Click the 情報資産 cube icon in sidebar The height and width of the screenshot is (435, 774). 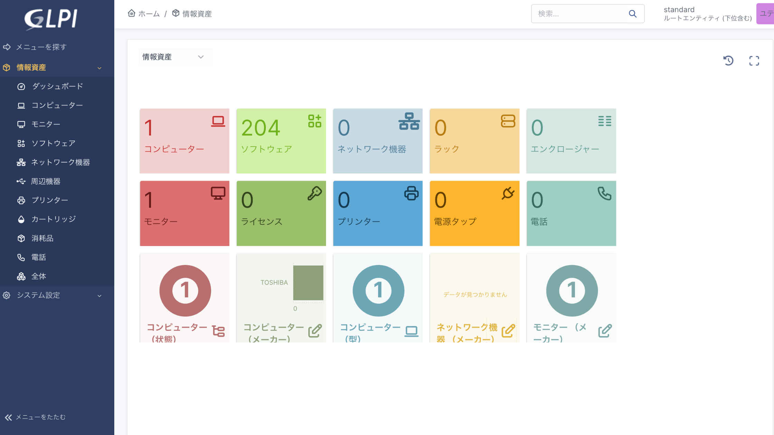7,67
